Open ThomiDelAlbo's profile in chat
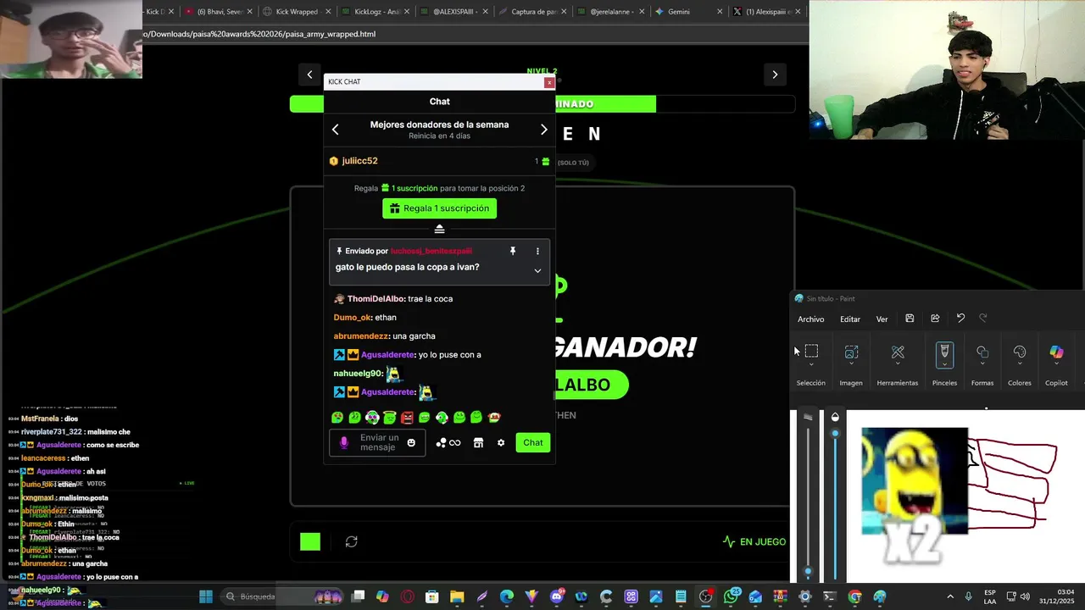This screenshot has height=610, width=1085. (376, 299)
